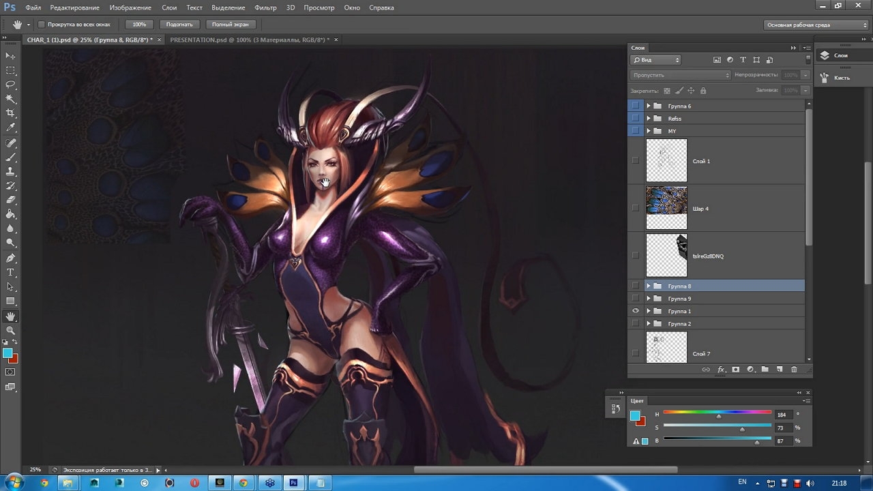
Task: Show the Группа 9 layer group
Action: (636, 299)
